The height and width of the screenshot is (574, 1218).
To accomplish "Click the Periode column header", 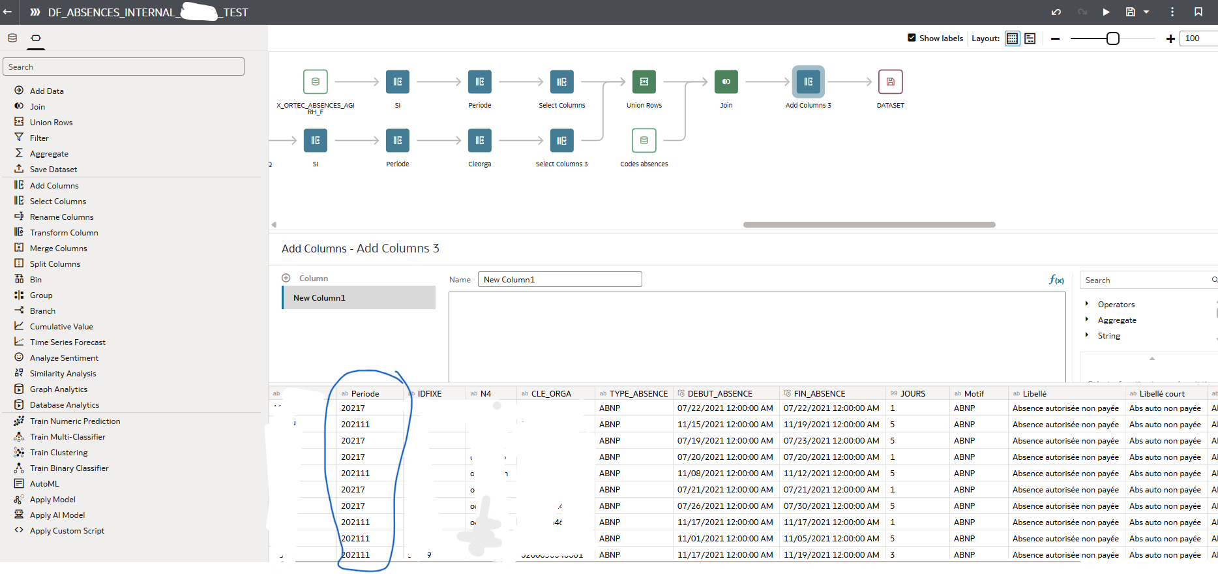I will (x=369, y=393).
